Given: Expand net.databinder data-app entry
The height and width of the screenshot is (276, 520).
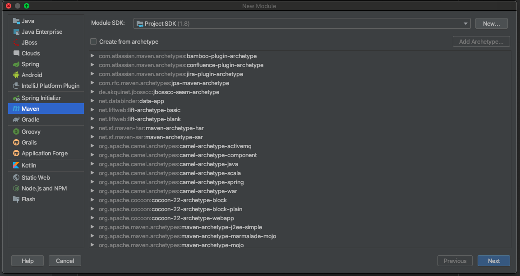Looking at the screenshot, I should coord(92,101).
